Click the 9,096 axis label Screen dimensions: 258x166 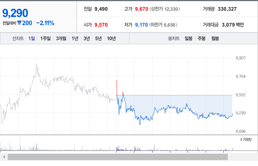[241, 131]
